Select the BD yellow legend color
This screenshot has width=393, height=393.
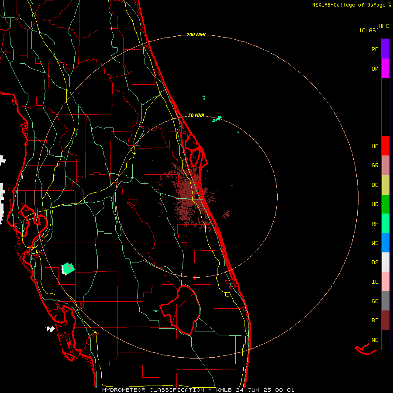386,185
